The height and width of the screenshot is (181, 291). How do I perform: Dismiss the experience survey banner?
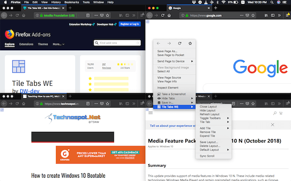click(273, 125)
